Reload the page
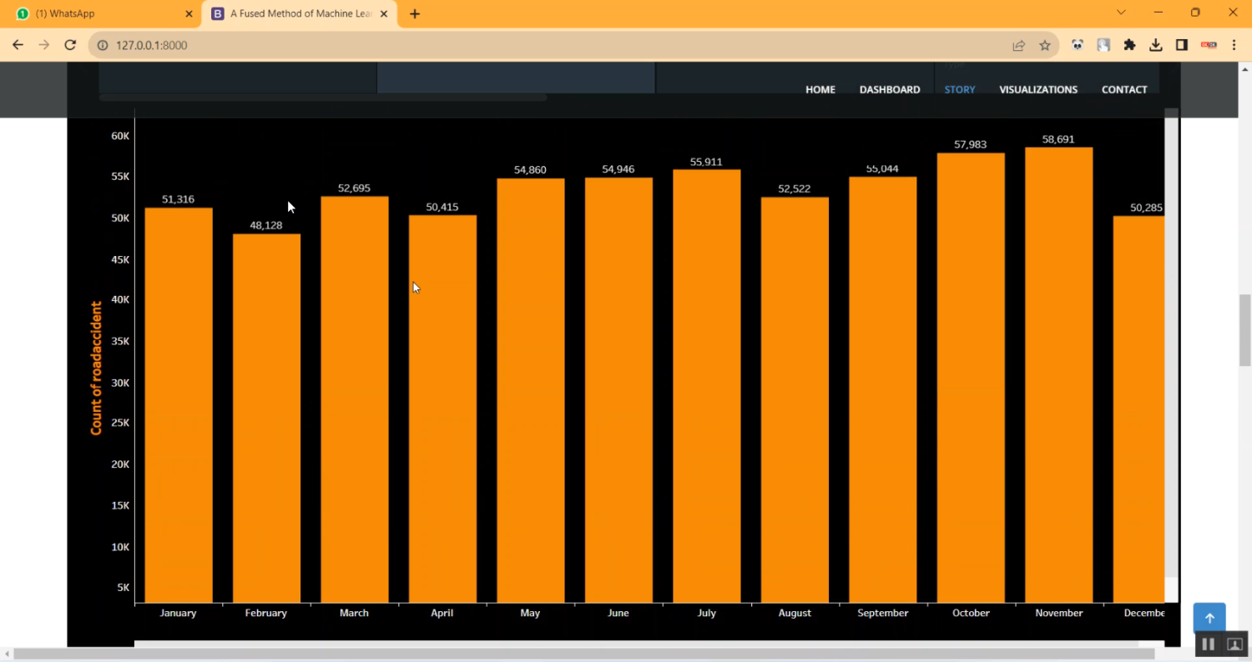This screenshot has width=1252, height=662. tap(70, 45)
